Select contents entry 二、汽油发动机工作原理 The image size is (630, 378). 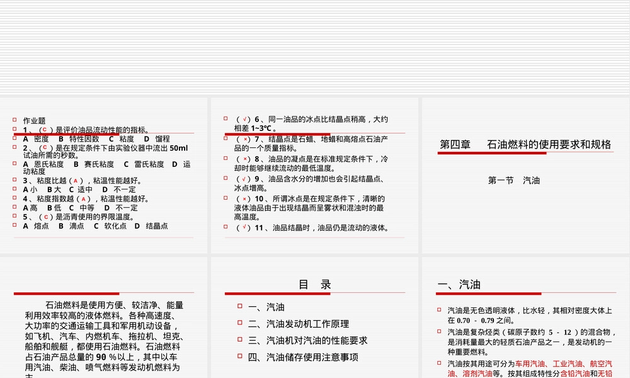coord(299,324)
